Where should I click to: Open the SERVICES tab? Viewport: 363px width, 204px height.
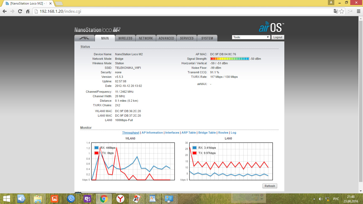187,38
